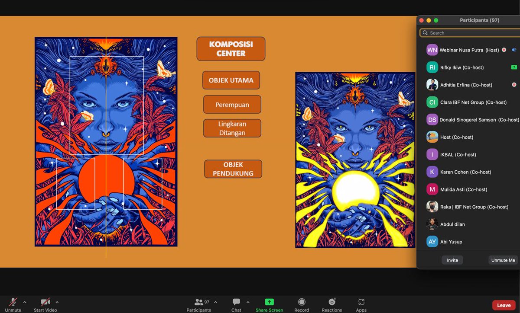Click the Start Video camera icon
This screenshot has height=313, width=520.
tap(45, 302)
